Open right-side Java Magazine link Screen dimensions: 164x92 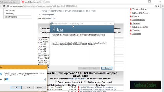(139, 20)
